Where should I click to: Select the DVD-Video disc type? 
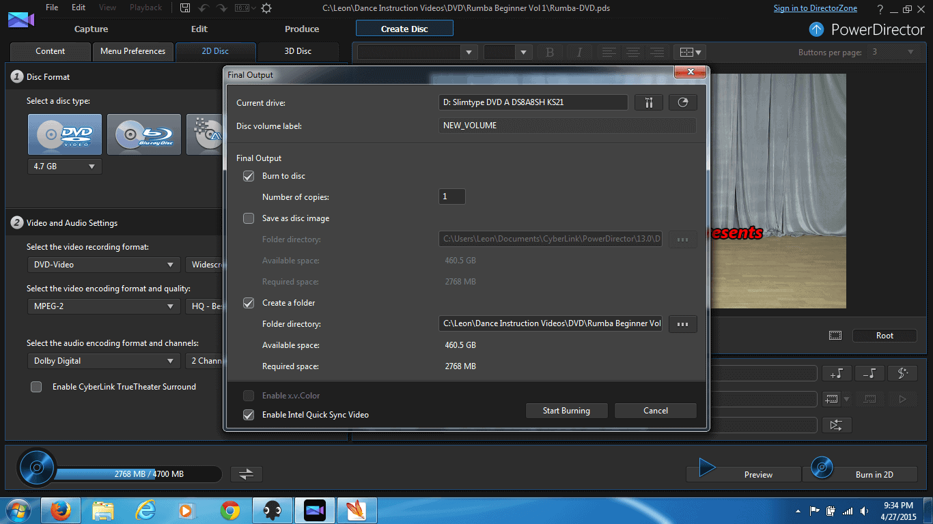click(65, 134)
